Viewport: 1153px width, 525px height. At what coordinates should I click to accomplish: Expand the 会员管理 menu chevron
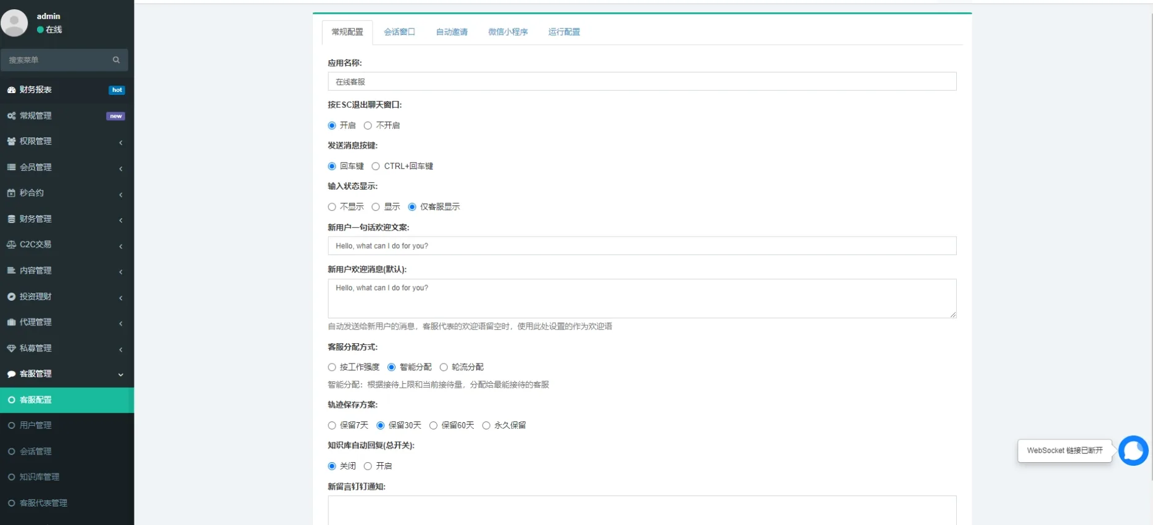click(121, 168)
